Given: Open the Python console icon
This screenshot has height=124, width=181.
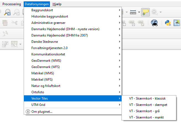Looking at the screenshot, I should (168, 23).
